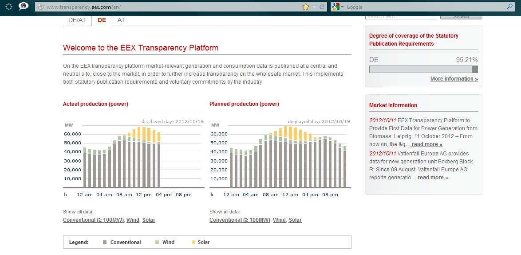
Task: Click the Conventional grey legend swatch
Action: [x=105, y=243]
